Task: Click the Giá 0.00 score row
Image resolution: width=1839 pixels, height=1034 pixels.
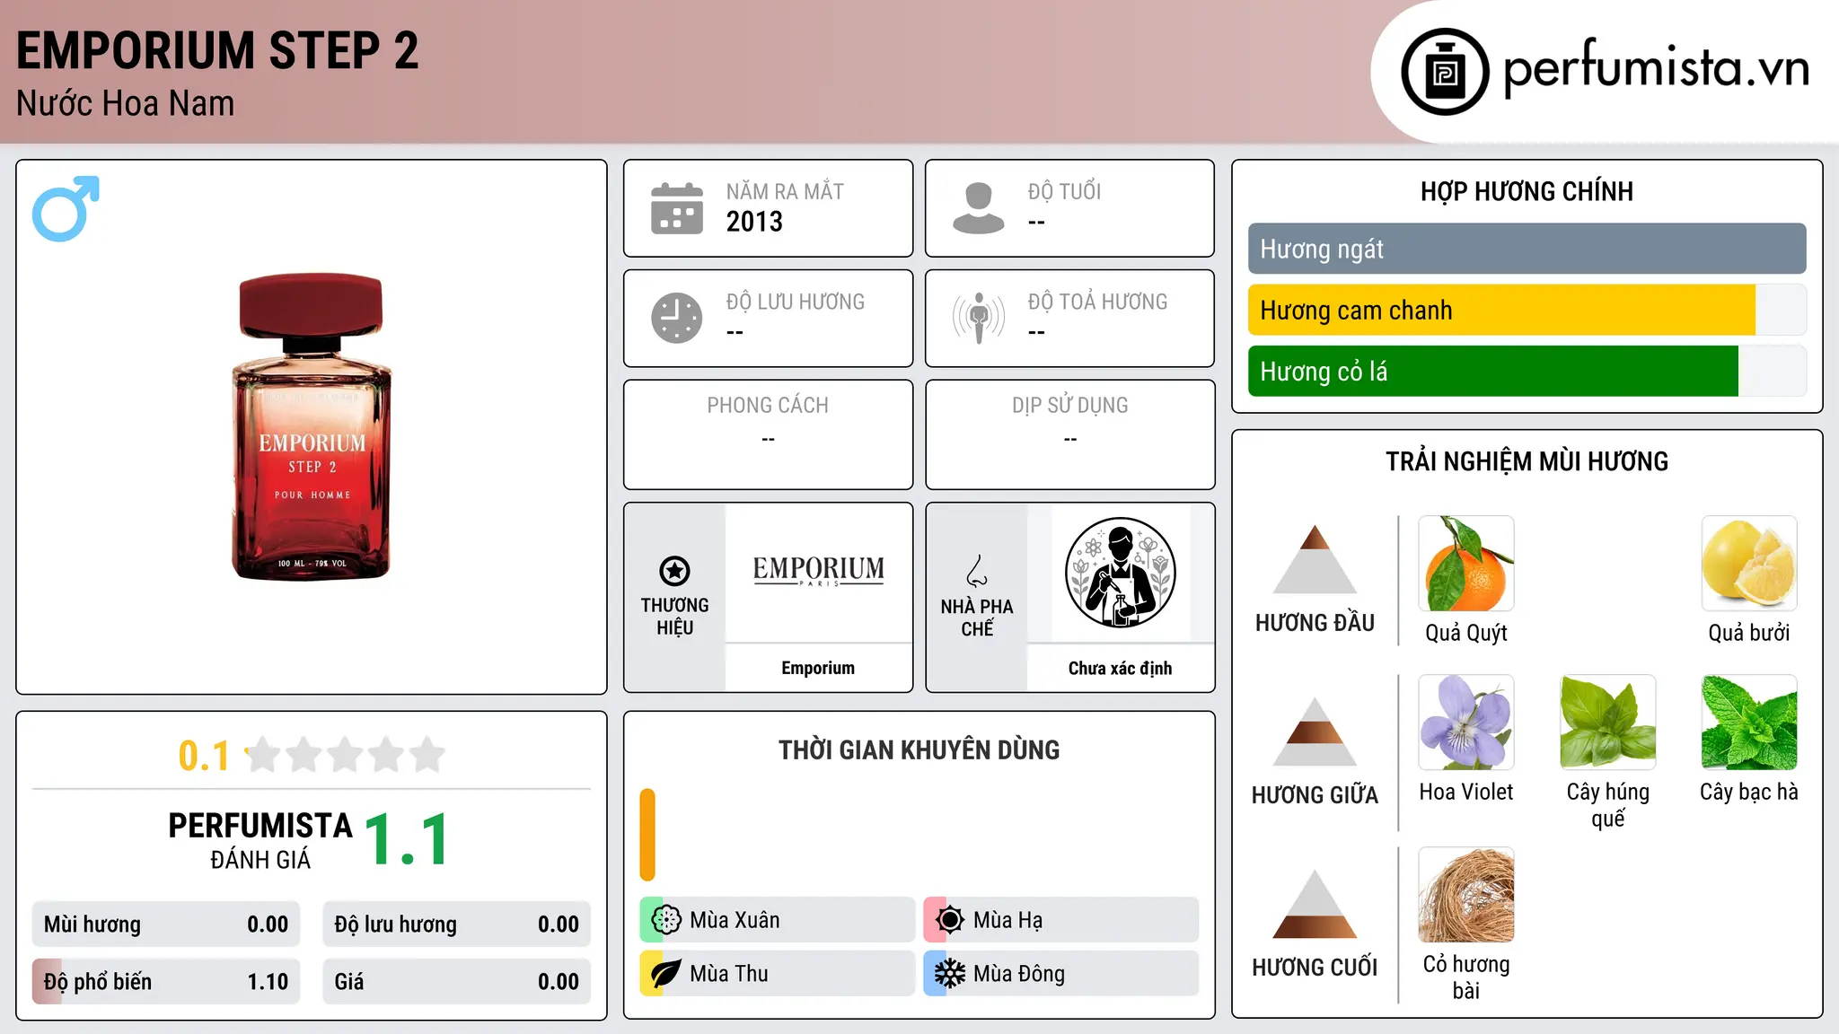Action: pyautogui.click(x=456, y=982)
